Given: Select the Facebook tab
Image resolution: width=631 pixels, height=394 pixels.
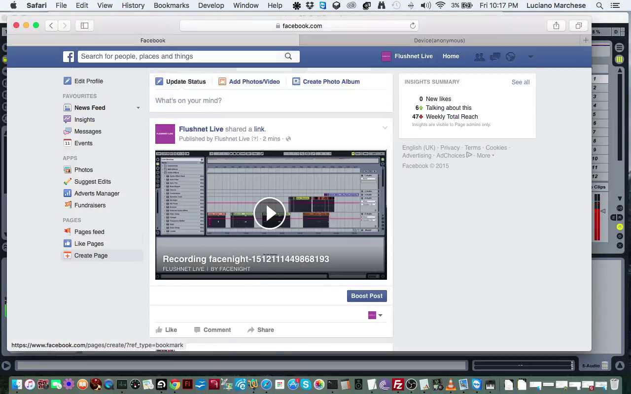Looking at the screenshot, I should [x=153, y=40].
